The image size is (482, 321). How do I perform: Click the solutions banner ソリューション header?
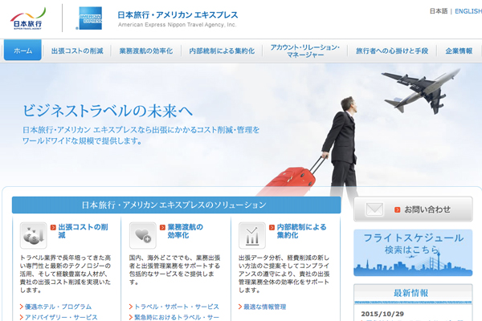click(176, 205)
